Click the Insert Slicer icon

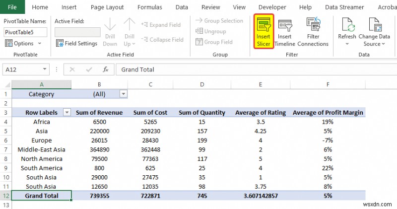click(x=264, y=25)
